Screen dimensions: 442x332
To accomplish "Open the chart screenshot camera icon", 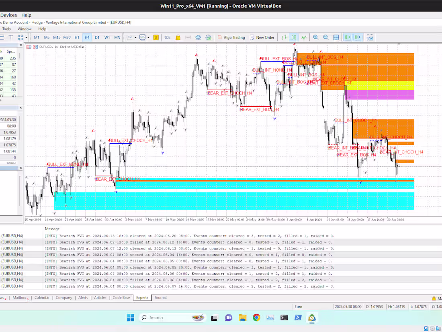I will pos(370,37).
